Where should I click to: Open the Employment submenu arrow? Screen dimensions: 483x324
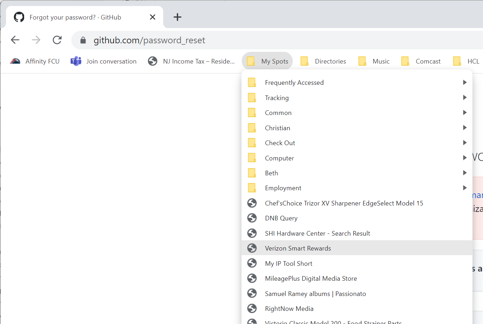465,187
